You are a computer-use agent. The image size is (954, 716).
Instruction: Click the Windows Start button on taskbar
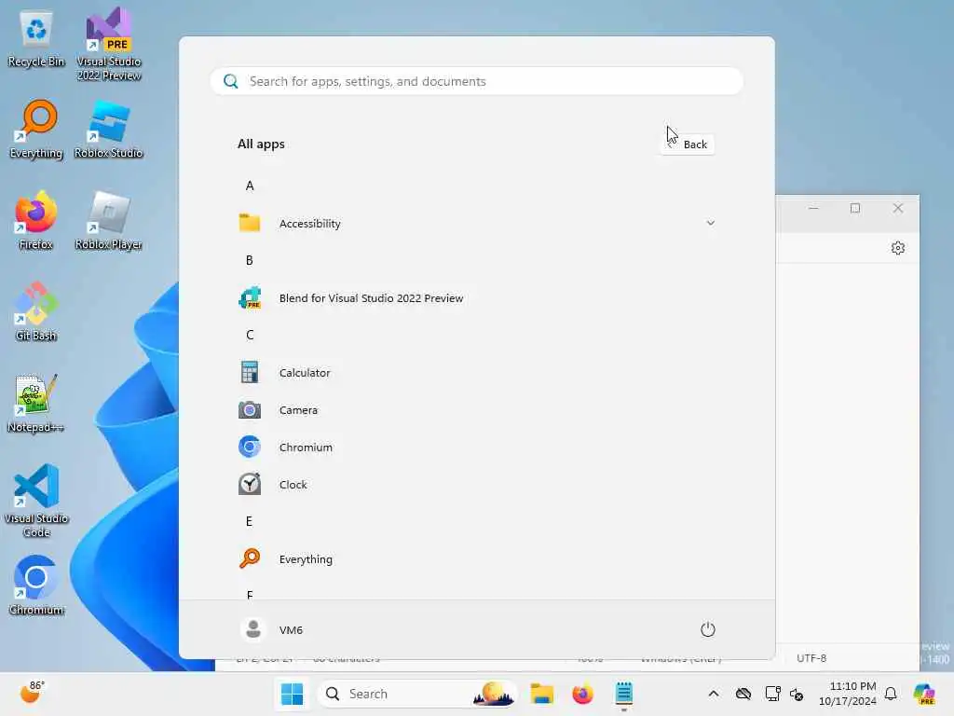292,694
